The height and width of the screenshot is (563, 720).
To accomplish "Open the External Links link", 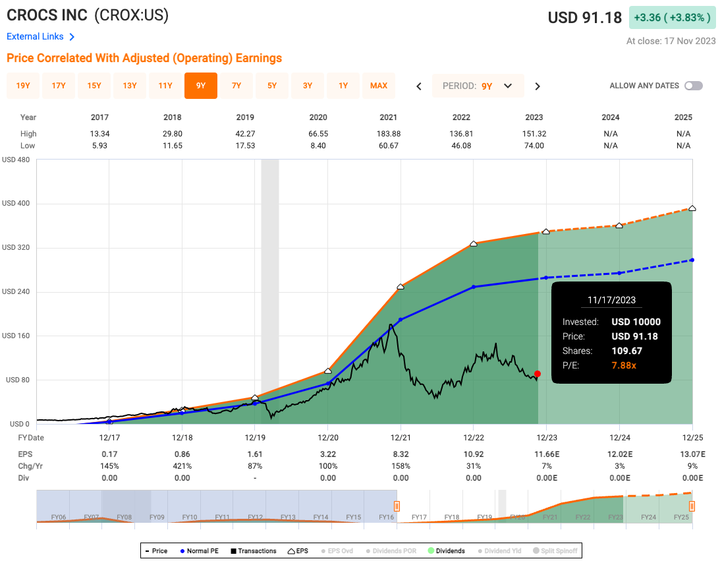I will 35,37.
